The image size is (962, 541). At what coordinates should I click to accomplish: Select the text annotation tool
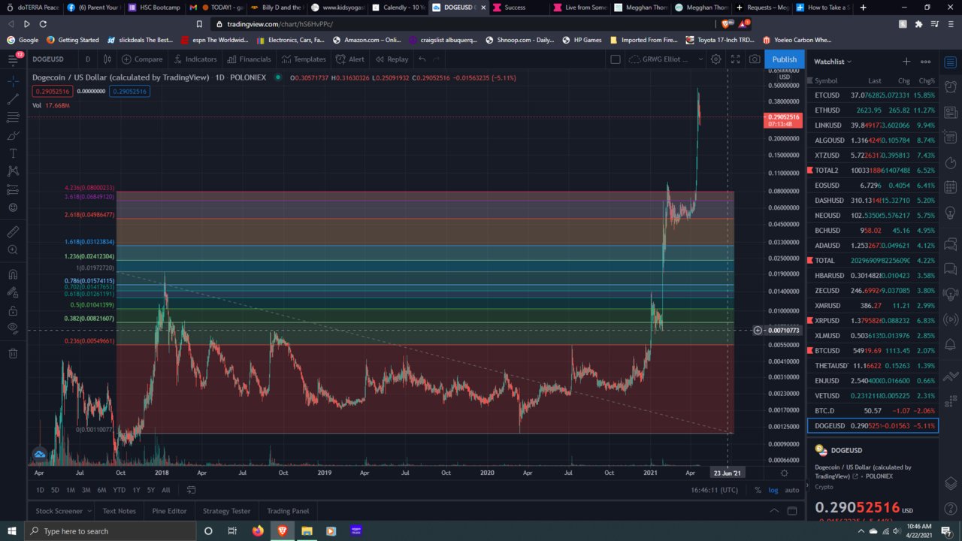point(12,153)
